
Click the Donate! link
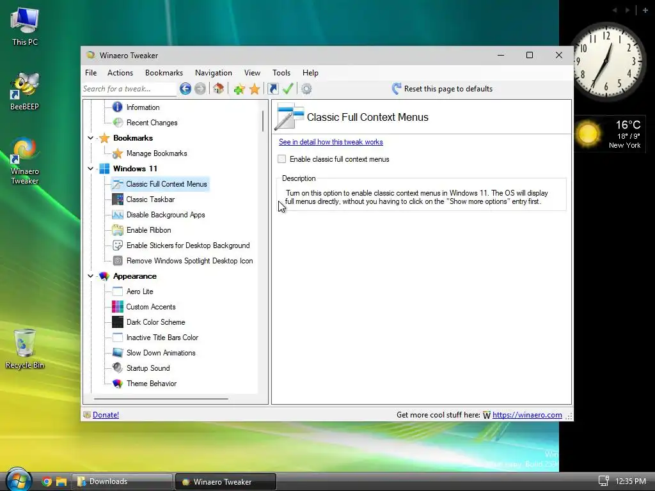pyautogui.click(x=106, y=414)
